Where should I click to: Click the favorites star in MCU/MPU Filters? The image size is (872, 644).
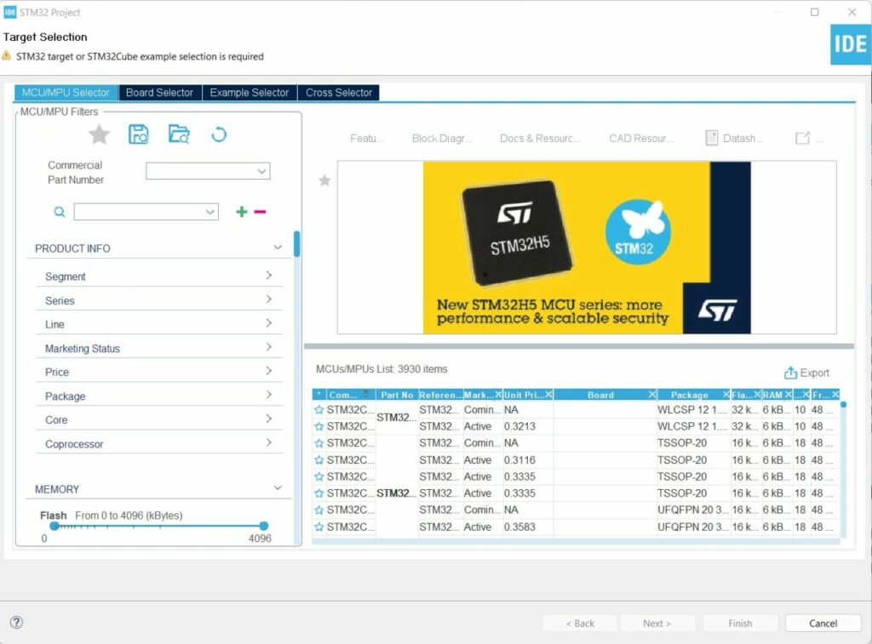tap(100, 134)
